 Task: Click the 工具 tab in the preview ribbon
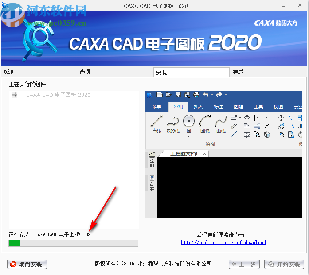(x=258, y=107)
